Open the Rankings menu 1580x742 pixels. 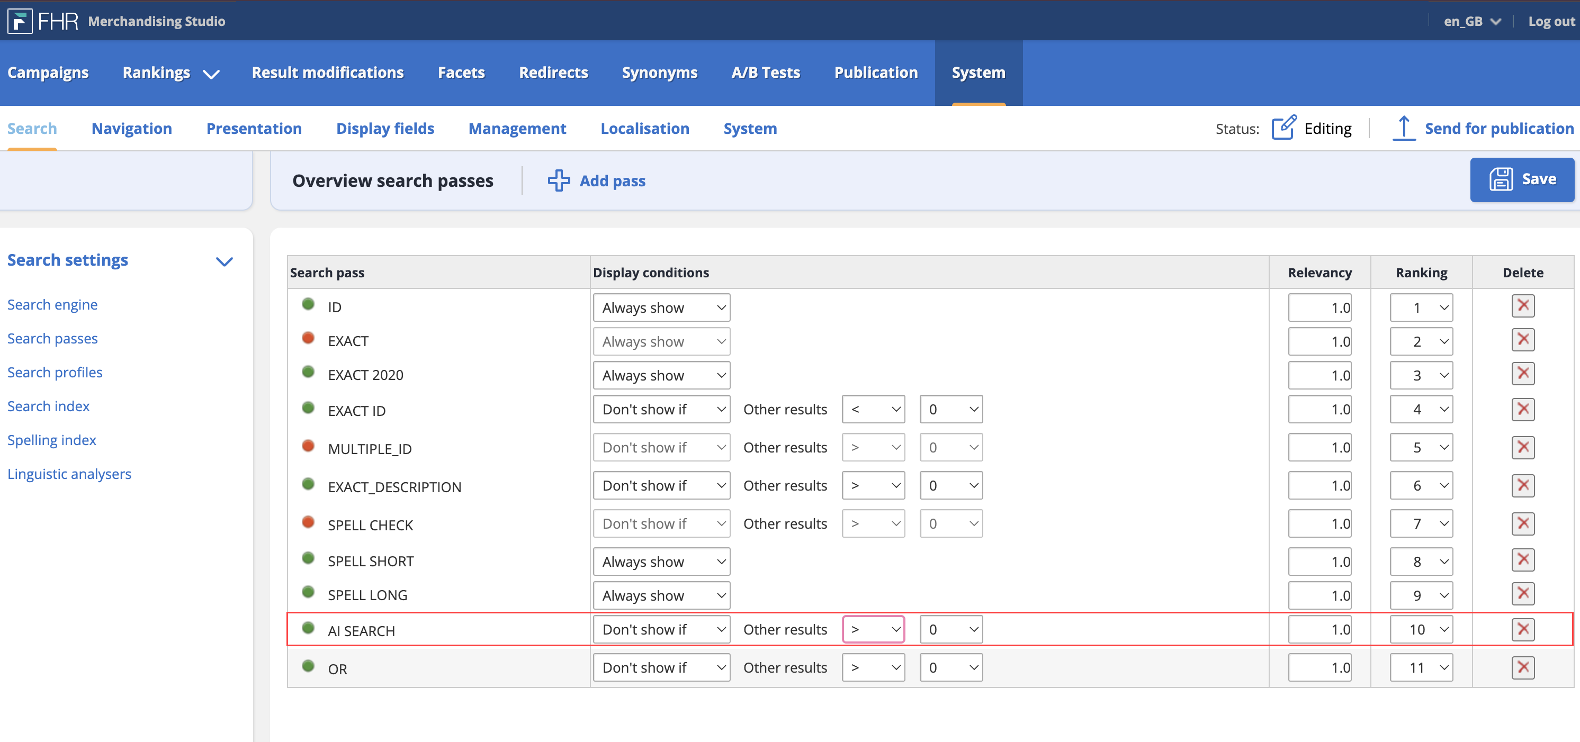point(170,73)
